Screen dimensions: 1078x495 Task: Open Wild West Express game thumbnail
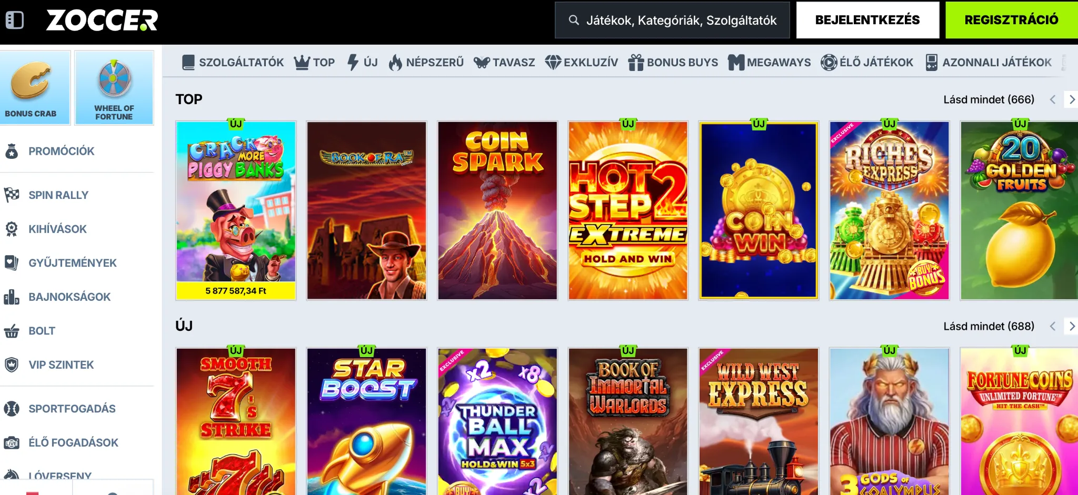[x=758, y=421]
